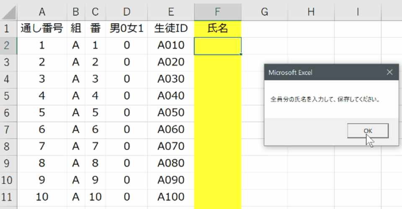Click the cell containing A030
Viewport: 402px width, 209px height.
click(171, 79)
